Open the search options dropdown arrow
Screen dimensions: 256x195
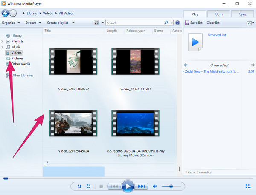click(172, 23)
